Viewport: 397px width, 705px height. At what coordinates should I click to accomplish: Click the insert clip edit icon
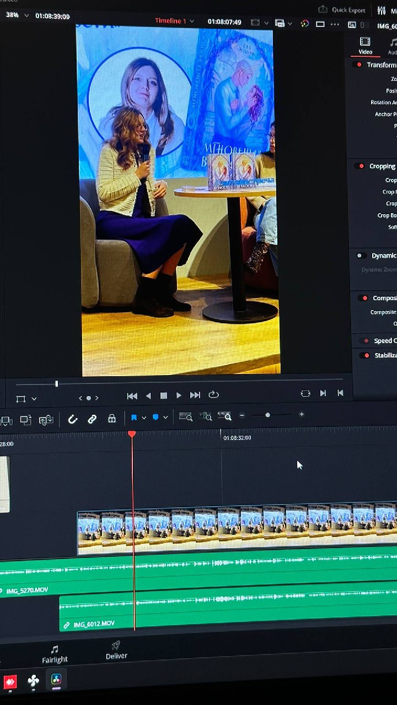7,421
